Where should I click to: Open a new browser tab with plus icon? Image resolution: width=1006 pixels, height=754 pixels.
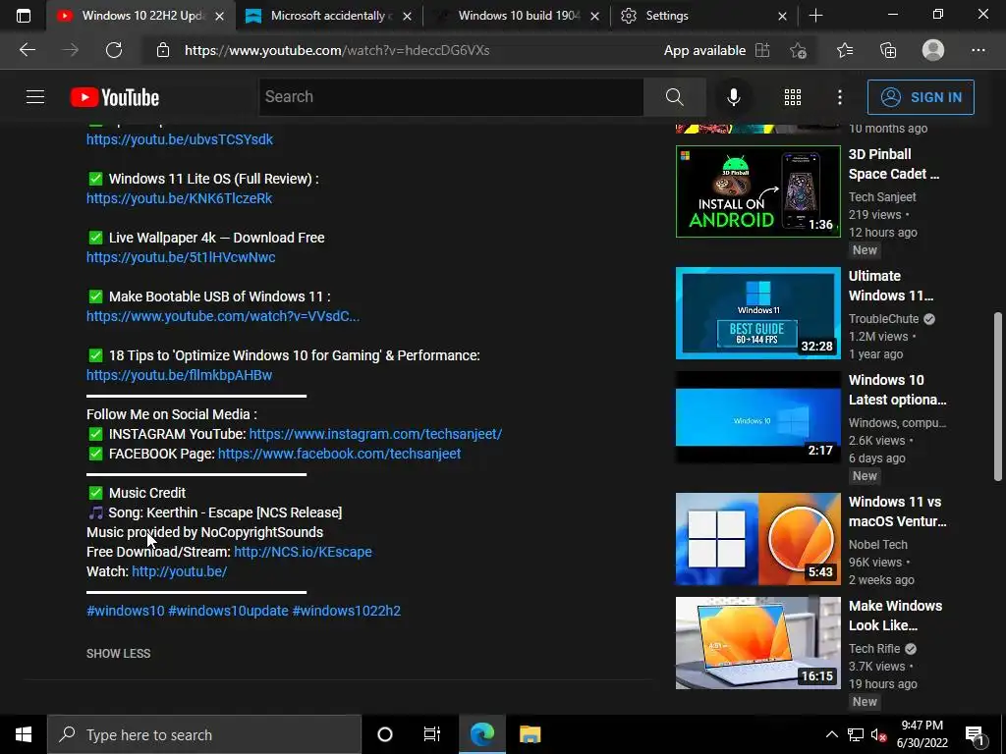pos(815,16)
